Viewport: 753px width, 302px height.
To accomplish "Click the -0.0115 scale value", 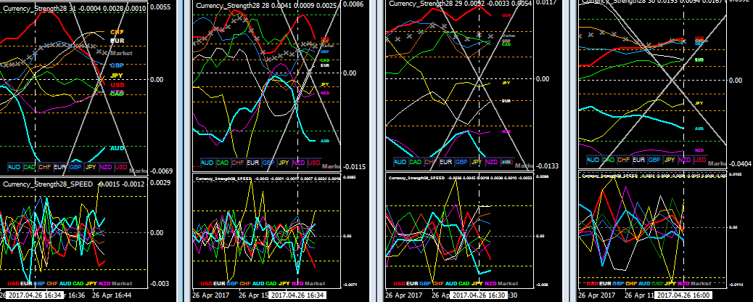I will click(x=355, y=167).
